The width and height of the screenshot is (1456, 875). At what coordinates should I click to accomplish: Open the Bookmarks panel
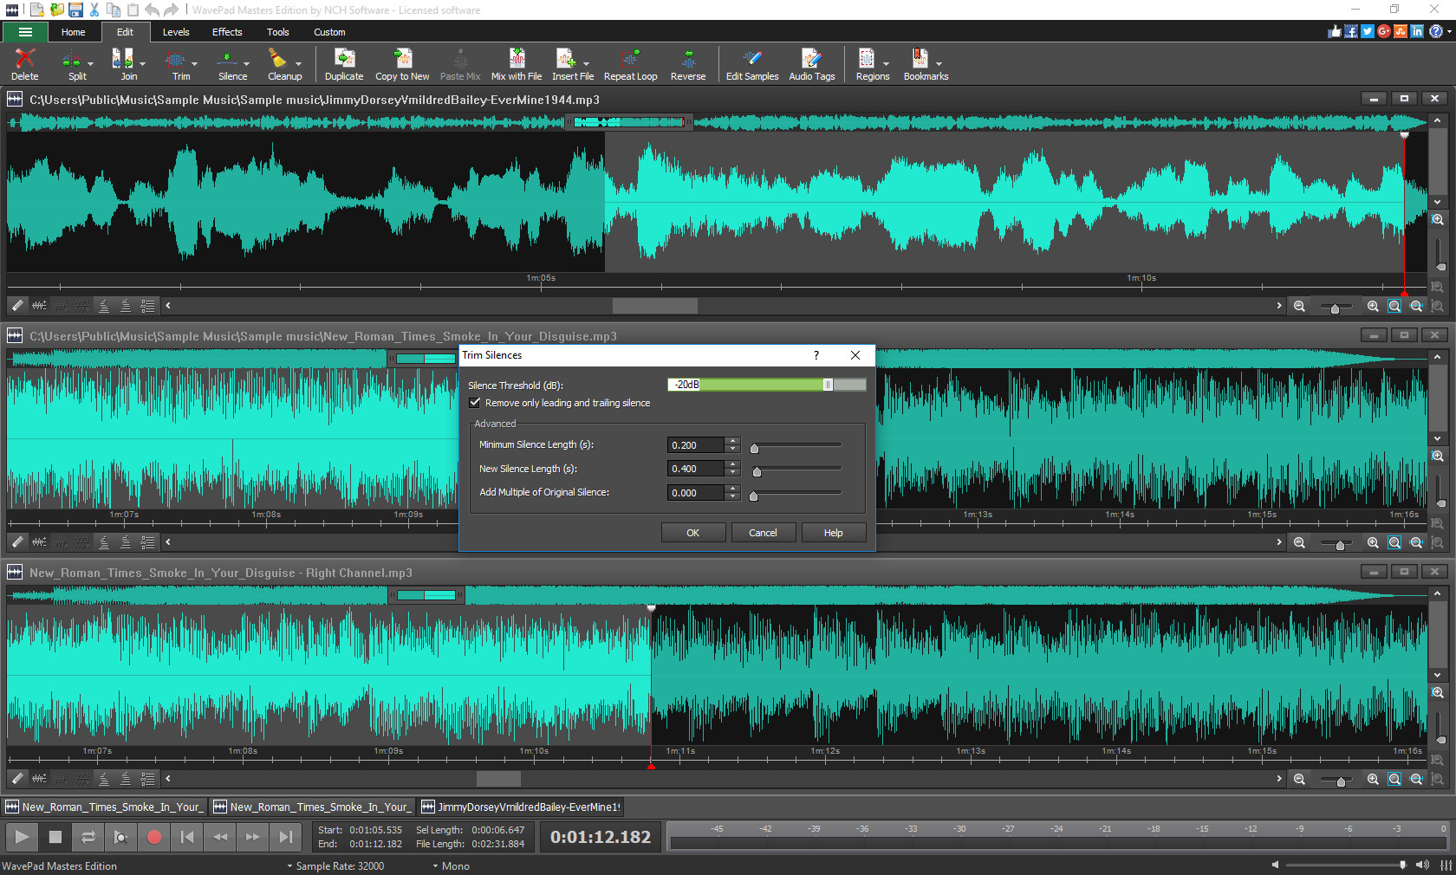click(920, 61)
